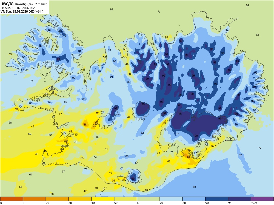274x205 pixels.
Task: Click the 86 humidity value on the map
Action: tap(127, 156)
